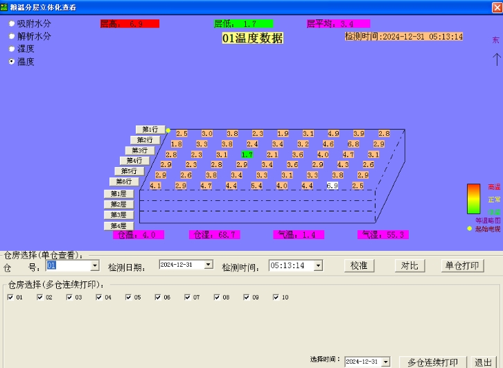Viewport: 503px width, 368px height.
Task: Click the app icon in the title bar
Action: (x=5, y=7)
